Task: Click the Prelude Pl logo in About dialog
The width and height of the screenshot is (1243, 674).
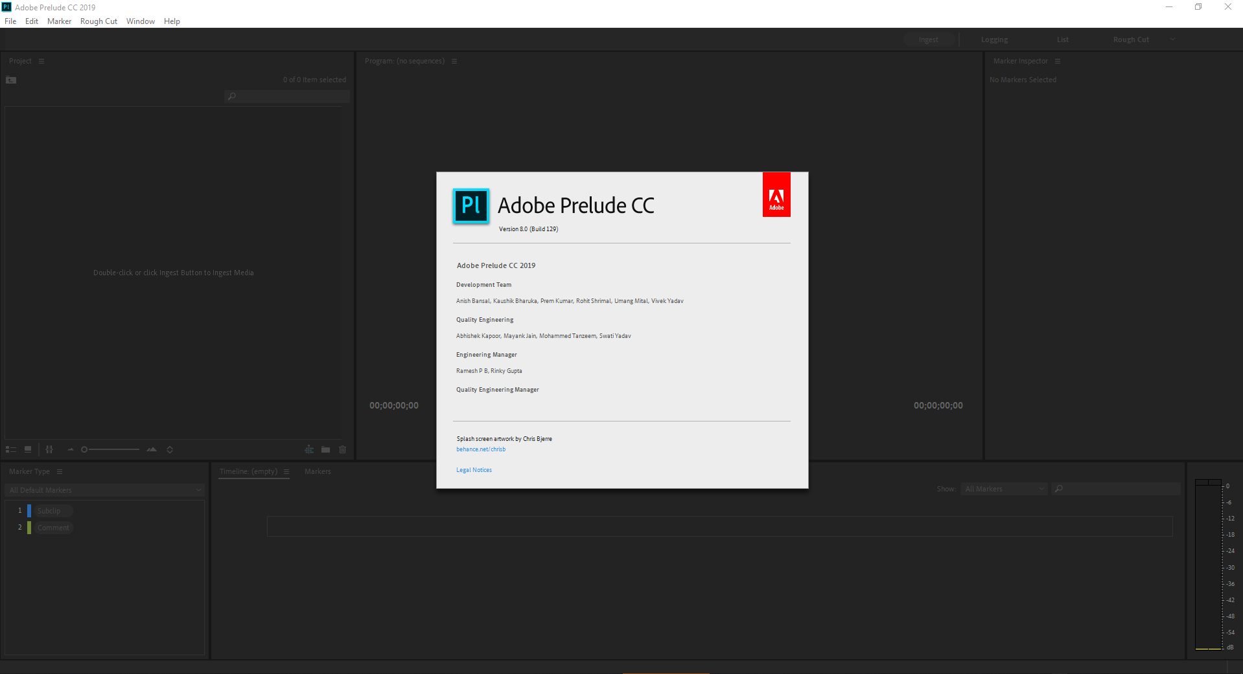Action: click(x=471, y=206)
